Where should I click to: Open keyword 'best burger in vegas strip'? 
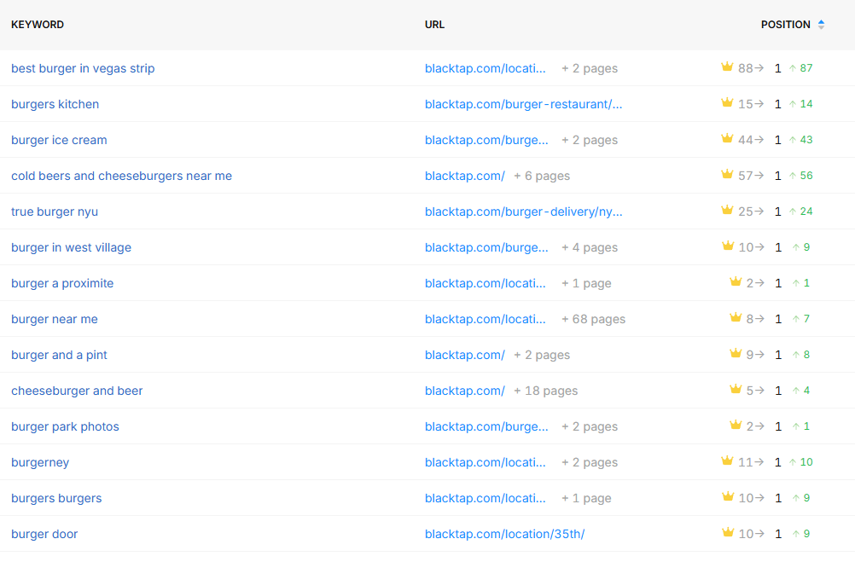(83, 68)
